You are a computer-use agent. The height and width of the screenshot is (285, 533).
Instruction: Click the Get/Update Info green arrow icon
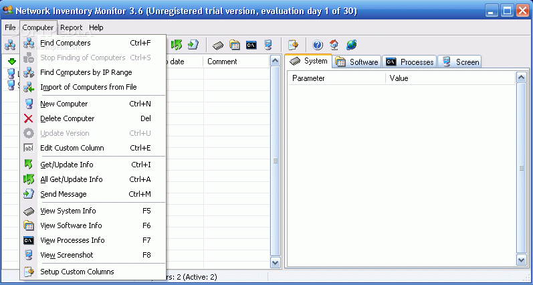point(29,165)
